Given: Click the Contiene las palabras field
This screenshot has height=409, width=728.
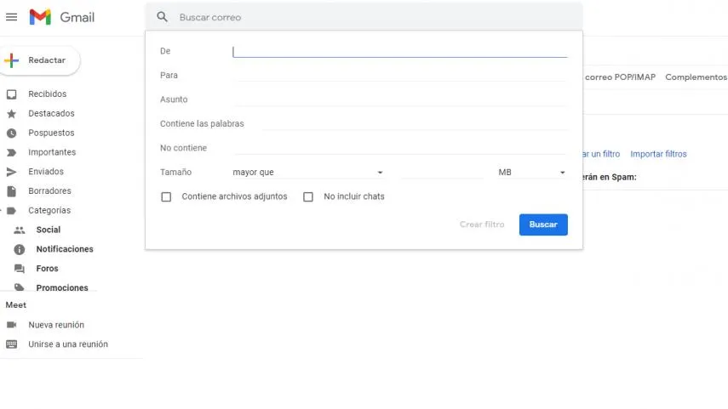Looking at the screenshot, I should [x=415, y=124].
